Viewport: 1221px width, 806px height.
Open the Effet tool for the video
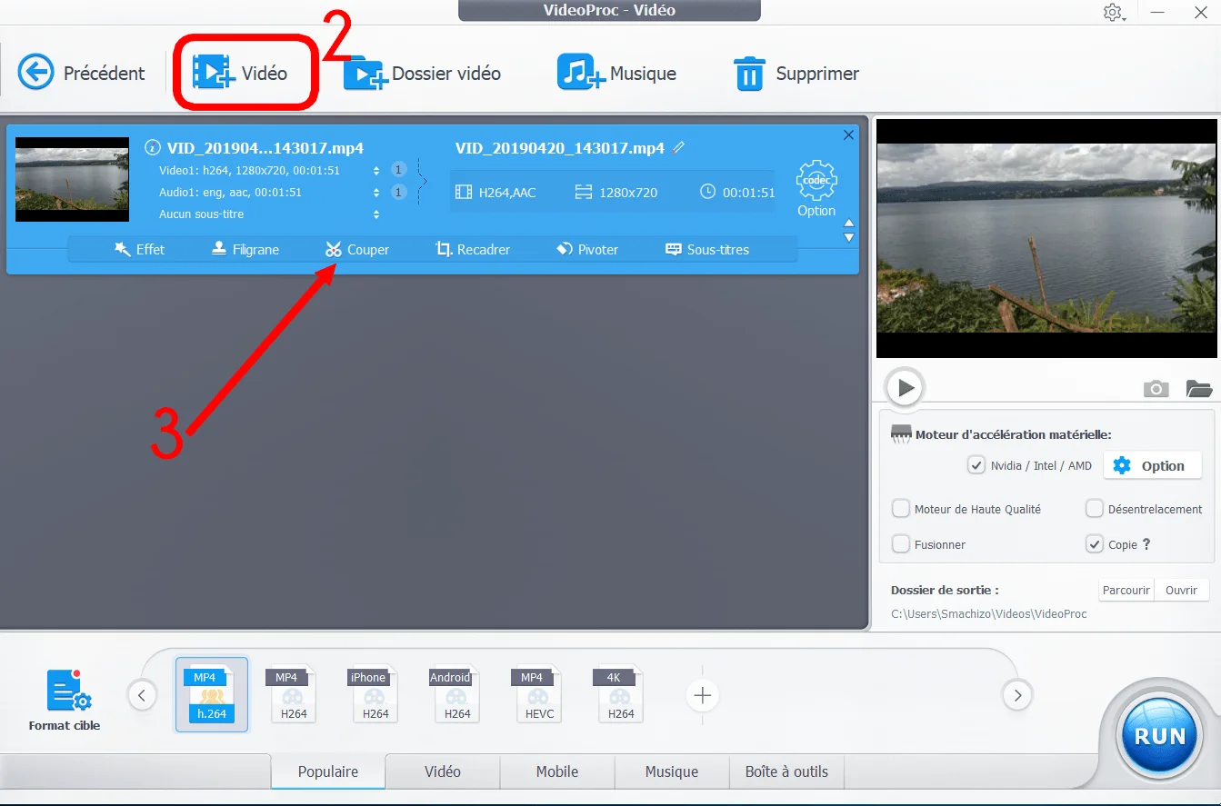[x=141, y=249]
